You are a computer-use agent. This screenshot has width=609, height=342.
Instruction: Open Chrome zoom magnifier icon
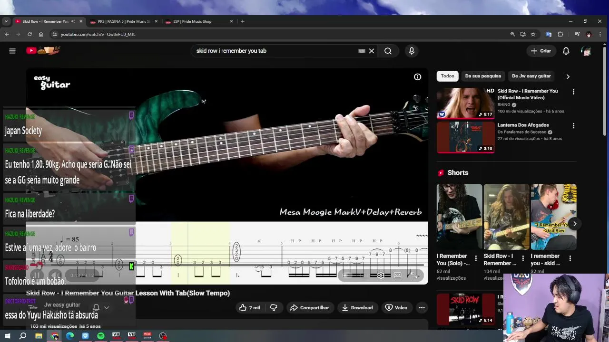coord(512,34)
